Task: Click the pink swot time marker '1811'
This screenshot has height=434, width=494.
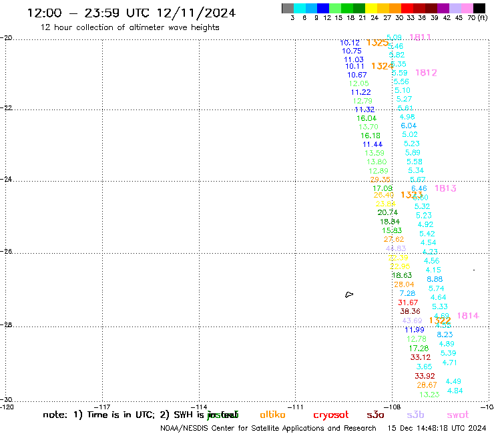Action: click(x=420, y=37)
